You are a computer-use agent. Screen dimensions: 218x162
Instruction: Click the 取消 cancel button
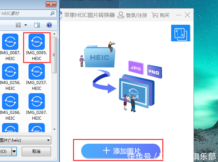[x=36, y=151]
